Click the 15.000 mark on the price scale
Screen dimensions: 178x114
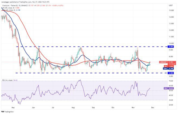[x=170, y=10]
